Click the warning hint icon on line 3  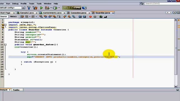tap(3, 25)
